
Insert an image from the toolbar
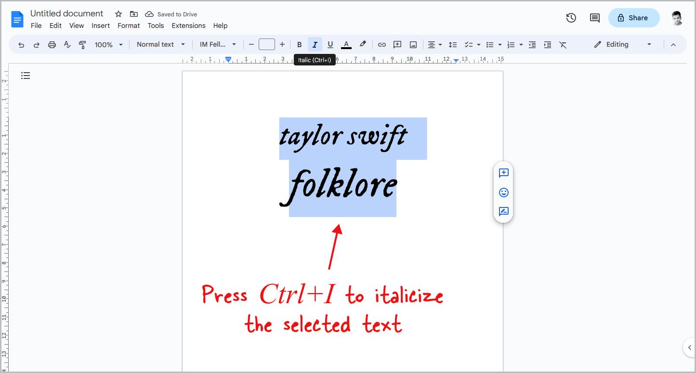point(413,45)
